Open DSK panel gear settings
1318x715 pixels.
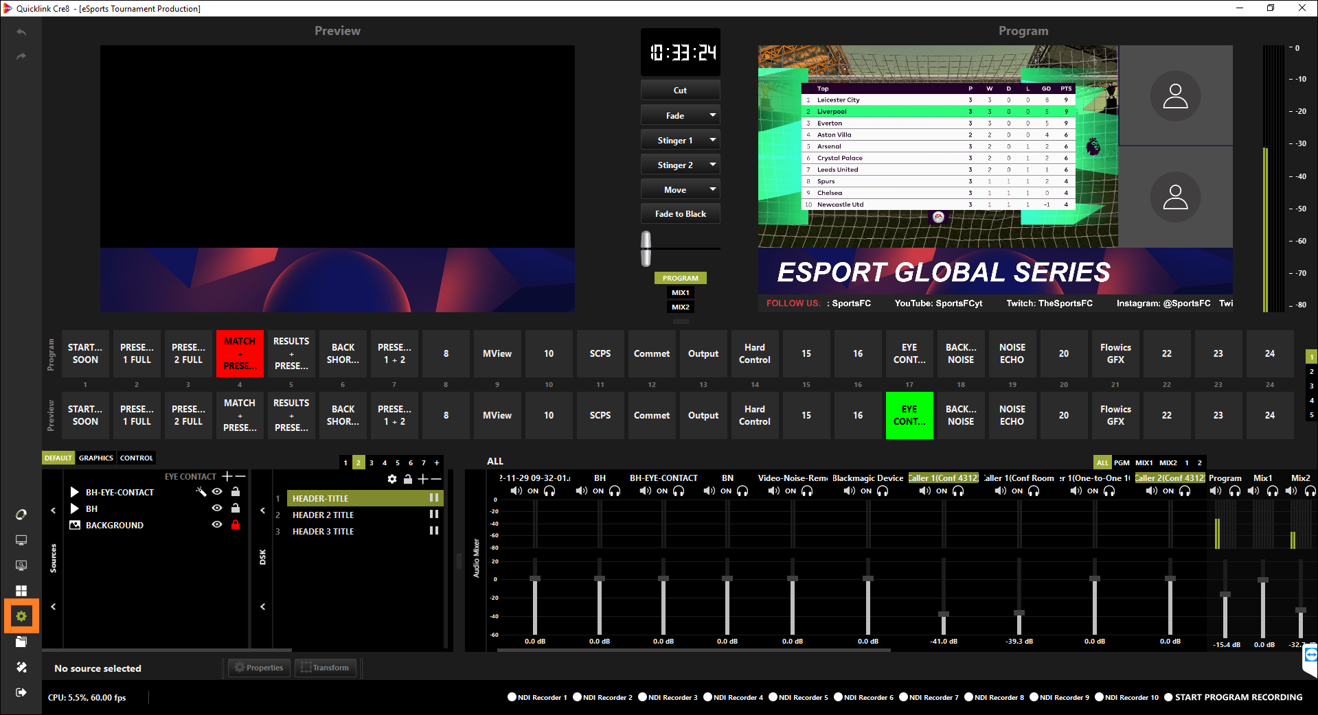tap(392, 479)
